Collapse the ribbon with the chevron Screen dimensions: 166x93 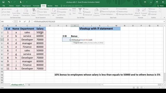click(164, 18)
